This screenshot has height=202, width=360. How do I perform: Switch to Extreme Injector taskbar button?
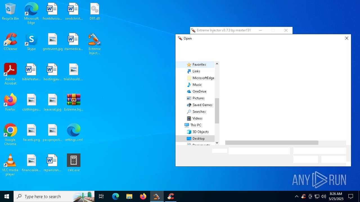[x=157, y=196]
